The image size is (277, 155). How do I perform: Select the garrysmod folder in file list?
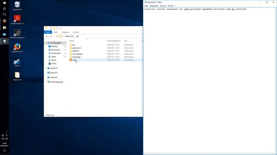coord(77,48)
